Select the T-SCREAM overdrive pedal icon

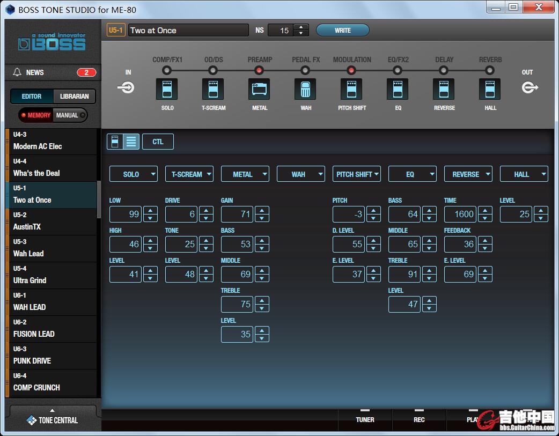[x=213, y=89]
